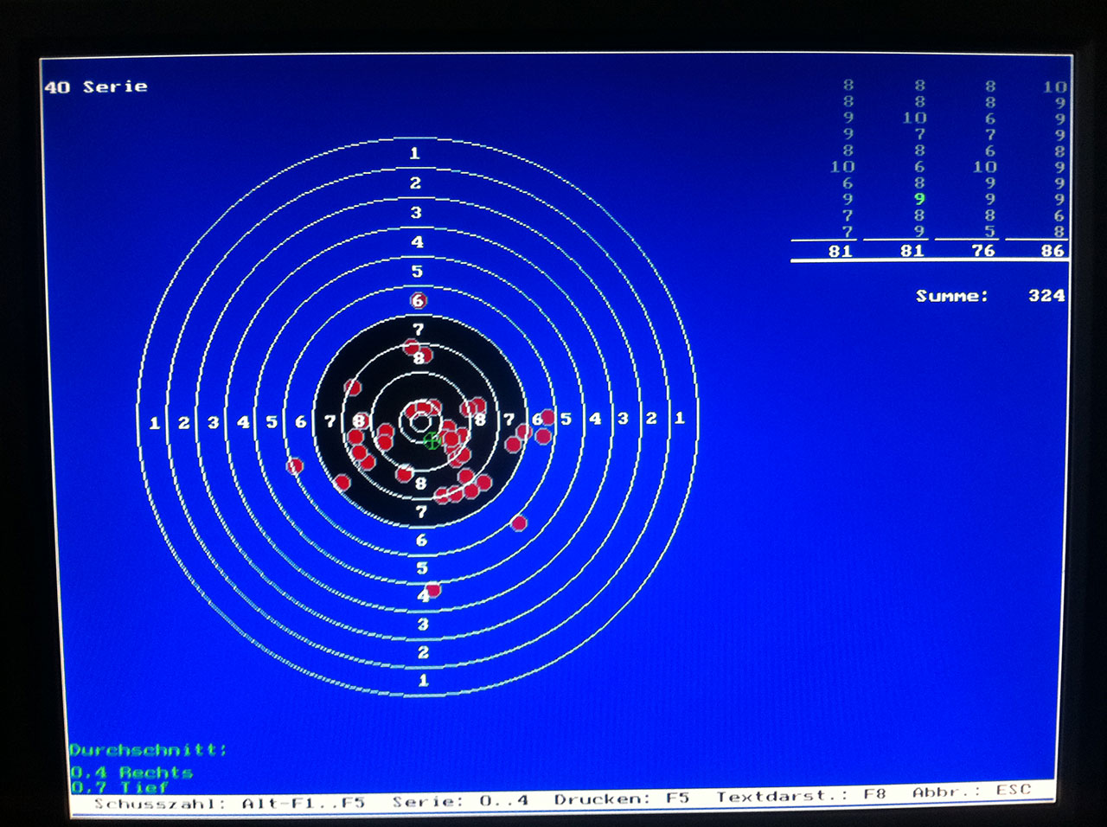Choose the Schusszahl Alt-F1..F5 option
1107x827 pixels.
tap(229, 802)
